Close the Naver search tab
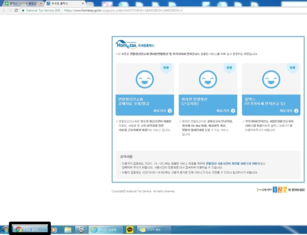Screen dimensions: 307x235 click(41, 3)
